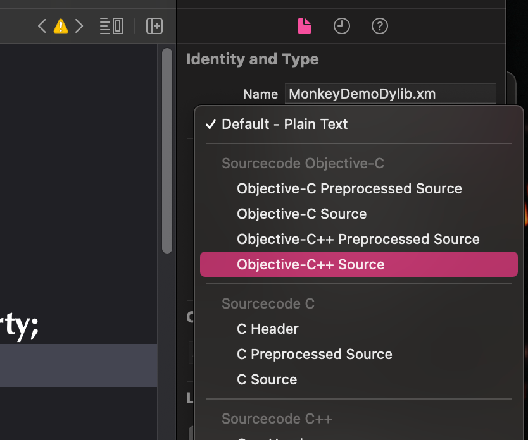
Task: Pick Objective-C++ Preprocessed Source
Action: pos(358,239)
